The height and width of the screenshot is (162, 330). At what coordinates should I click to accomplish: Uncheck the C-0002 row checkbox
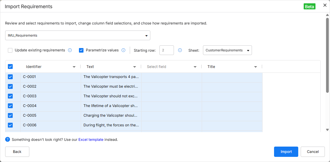[10, 86]
